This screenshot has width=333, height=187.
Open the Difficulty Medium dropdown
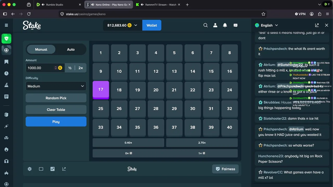tap(56, 86)
